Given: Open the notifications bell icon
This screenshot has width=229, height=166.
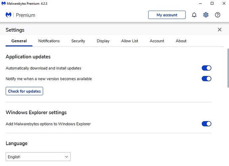Looking at the screenshot, I should coord(194,15).
